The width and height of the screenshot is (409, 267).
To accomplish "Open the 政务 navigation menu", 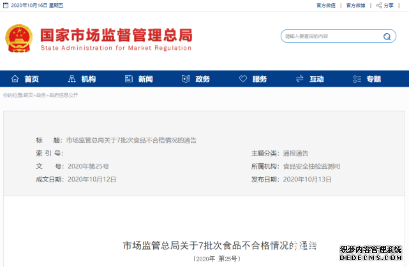I will (x=202, y=79).
